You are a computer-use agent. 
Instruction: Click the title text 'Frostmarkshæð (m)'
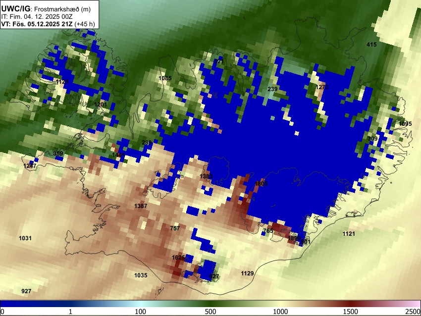(62, 9)
